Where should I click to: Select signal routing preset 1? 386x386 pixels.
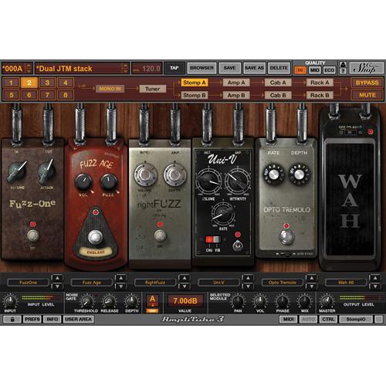pos(11,83)
